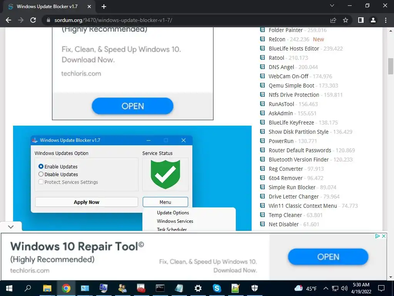The image size is (394, 296).
Task: Open the Simple Run Blocker link
Action: pos(292,187)
